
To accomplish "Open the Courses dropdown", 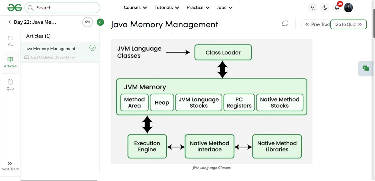I will pos(135,7).
